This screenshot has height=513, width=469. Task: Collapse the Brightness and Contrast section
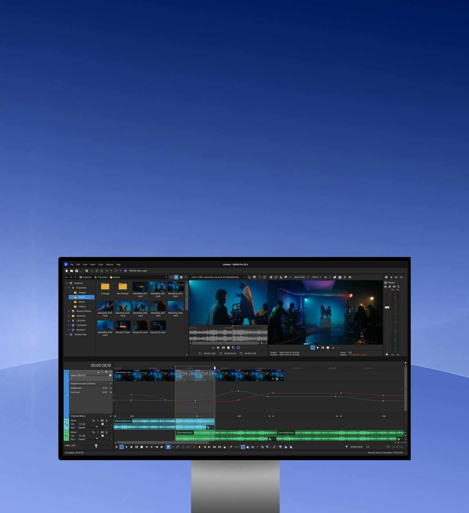click(x=111, y=384)
